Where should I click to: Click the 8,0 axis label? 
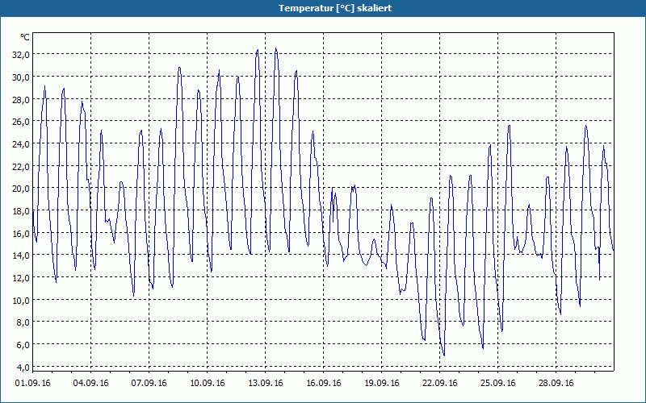[x=23, y=323]
